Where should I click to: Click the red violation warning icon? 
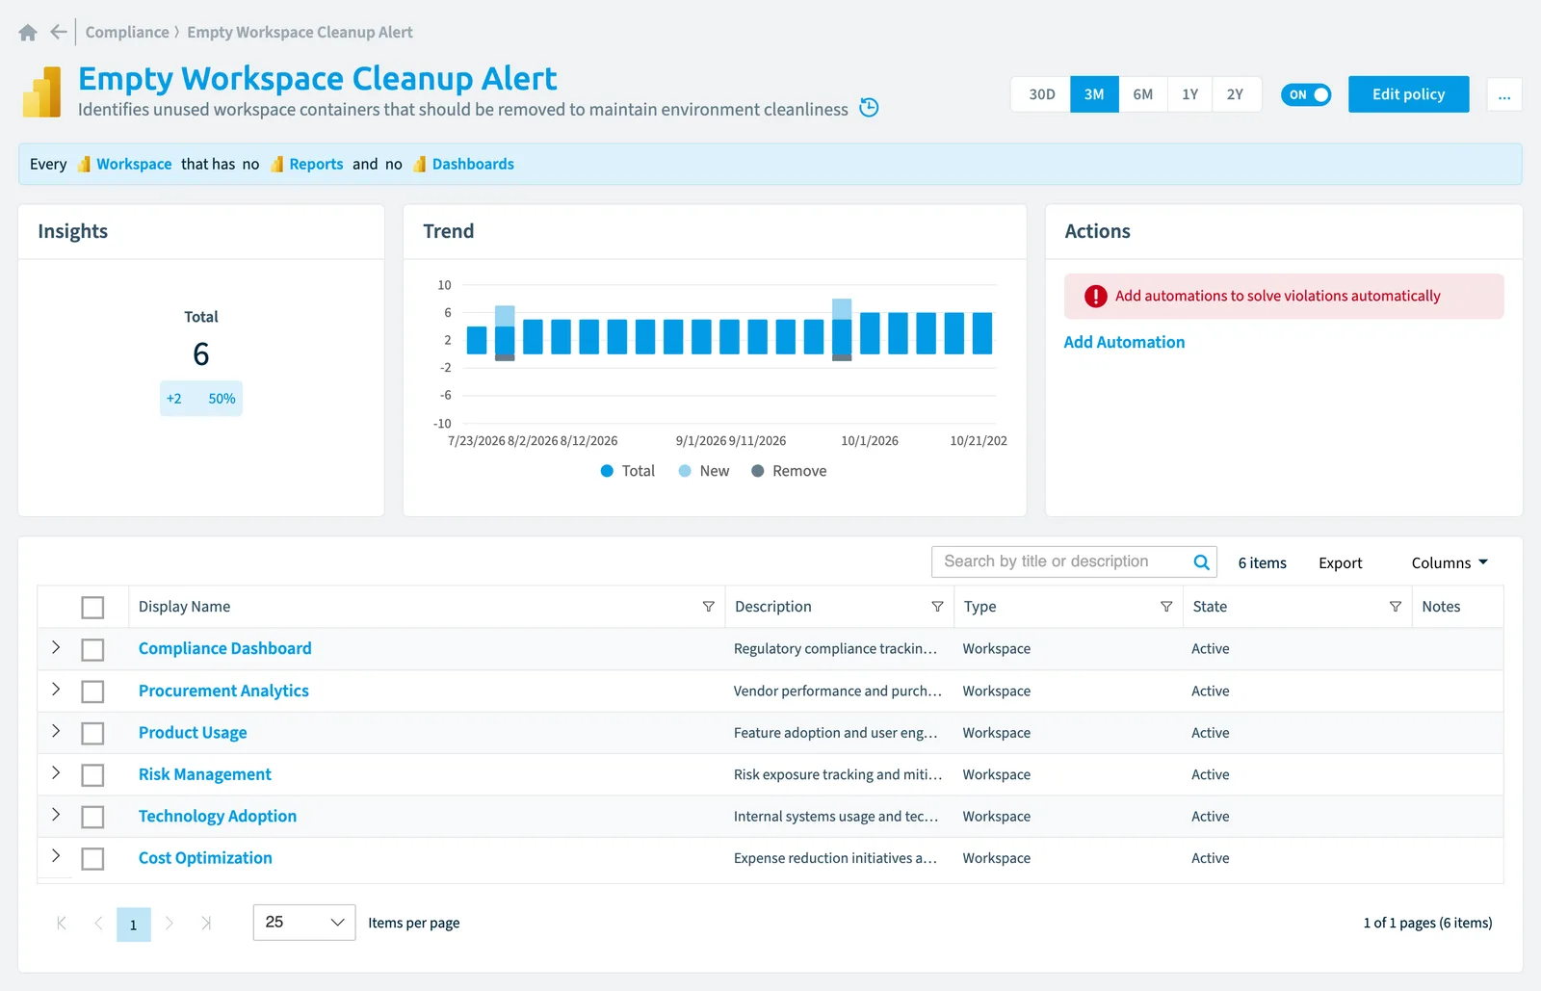tap(1096, 297)
